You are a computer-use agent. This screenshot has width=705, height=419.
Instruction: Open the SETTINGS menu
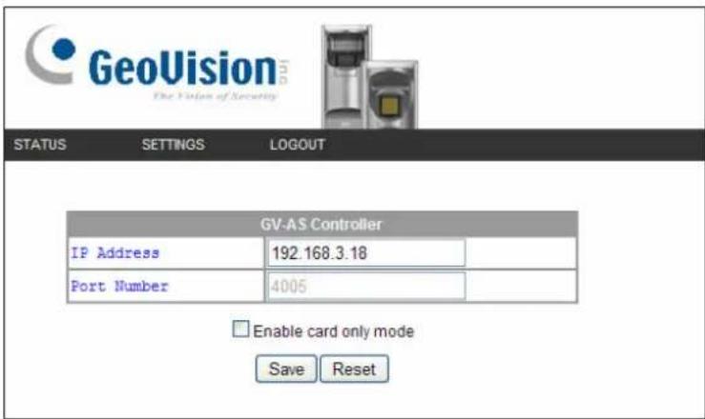point(173,145)
